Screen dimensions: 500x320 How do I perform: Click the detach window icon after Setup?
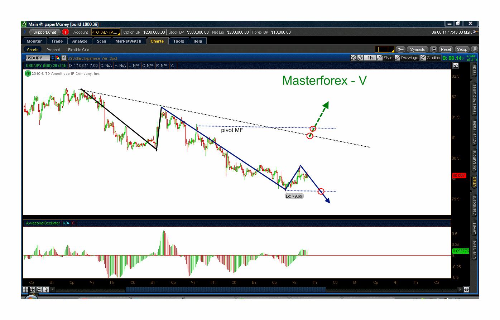click(x=474, y=49)
